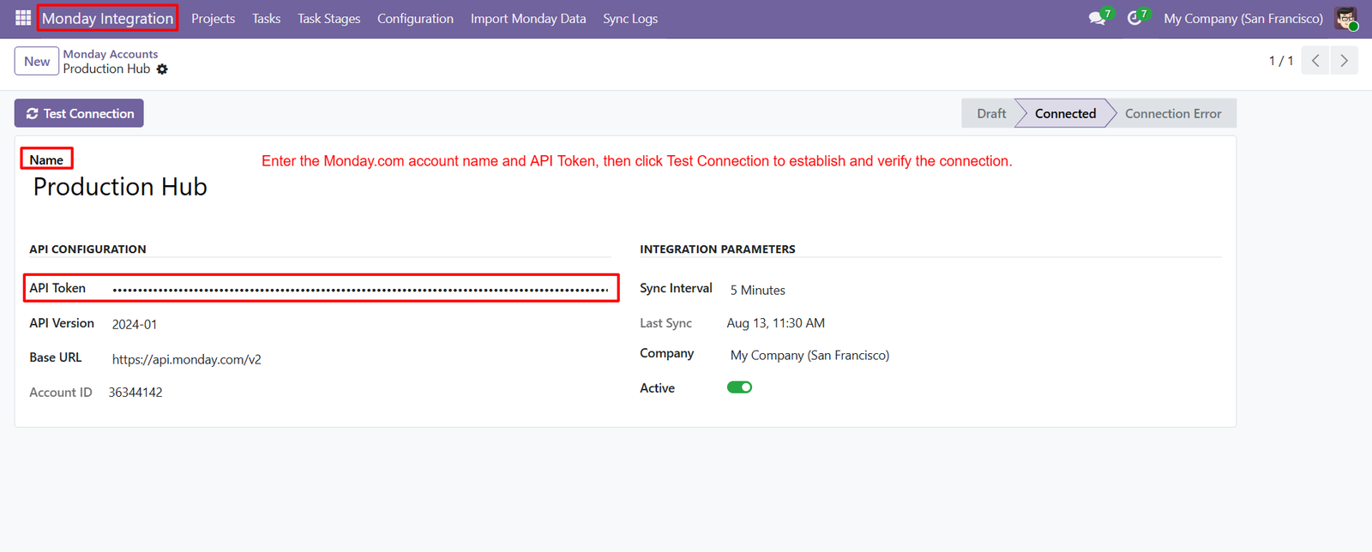Click the record pager 1 / 1
The image size is (1372, 552).
point(1281,61)
